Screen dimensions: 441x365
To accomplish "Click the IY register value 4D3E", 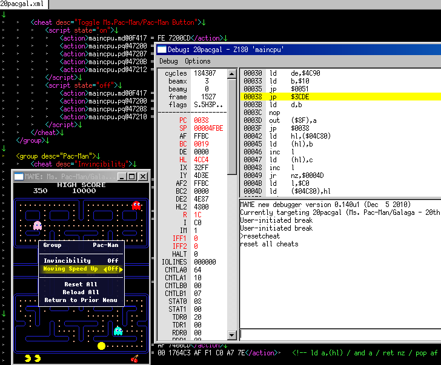I will 201,176.
